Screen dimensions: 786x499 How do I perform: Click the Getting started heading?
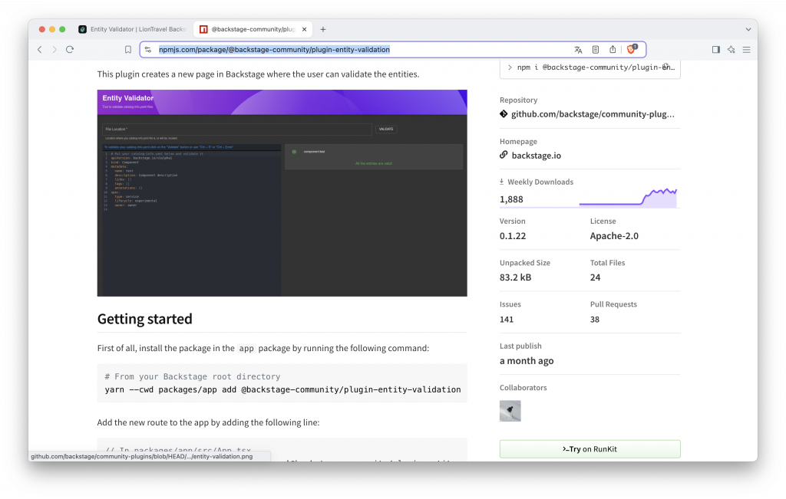point(145,319)
